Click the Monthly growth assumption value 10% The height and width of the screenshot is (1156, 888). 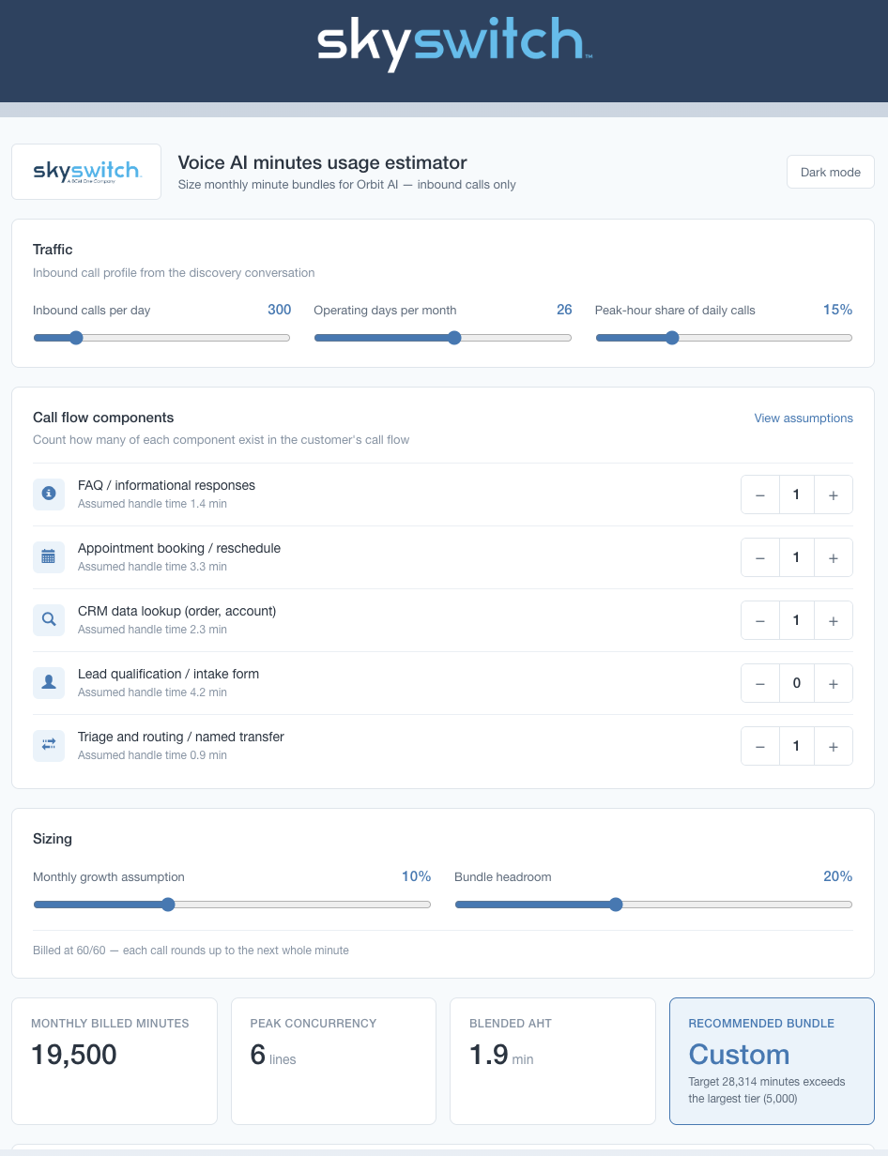pos(417,876)
